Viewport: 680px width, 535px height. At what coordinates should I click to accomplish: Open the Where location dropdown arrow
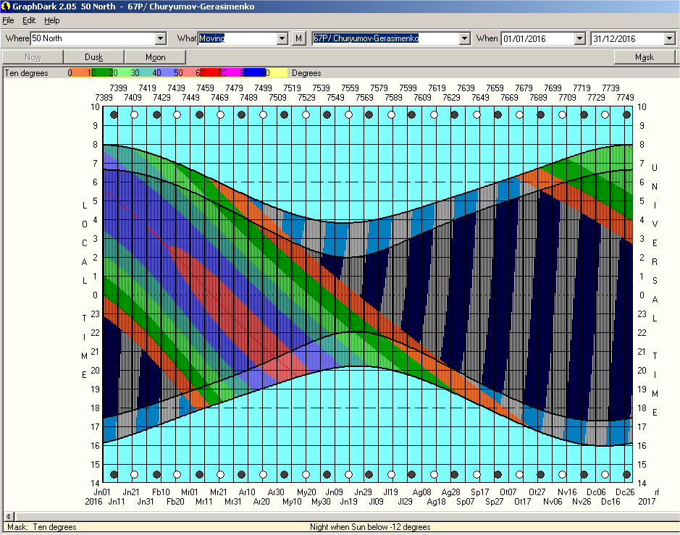161,38
